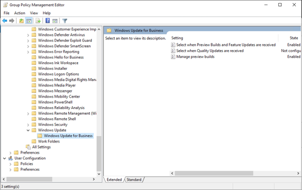Expand Windows Security node
The image size is (302, 190).
coord(28,125)
